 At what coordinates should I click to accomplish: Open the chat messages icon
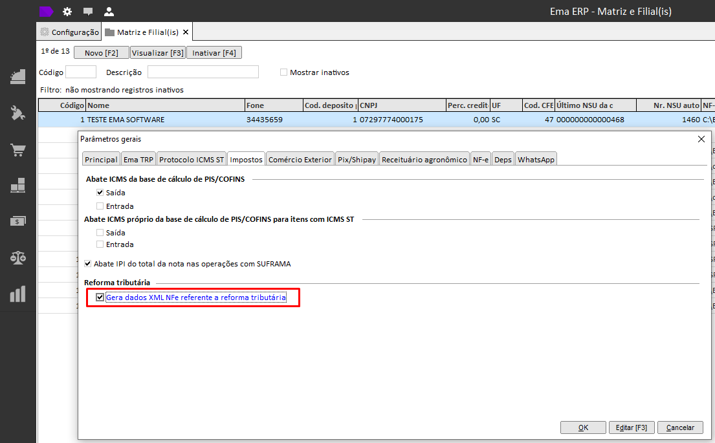click(x=88, y=12)
